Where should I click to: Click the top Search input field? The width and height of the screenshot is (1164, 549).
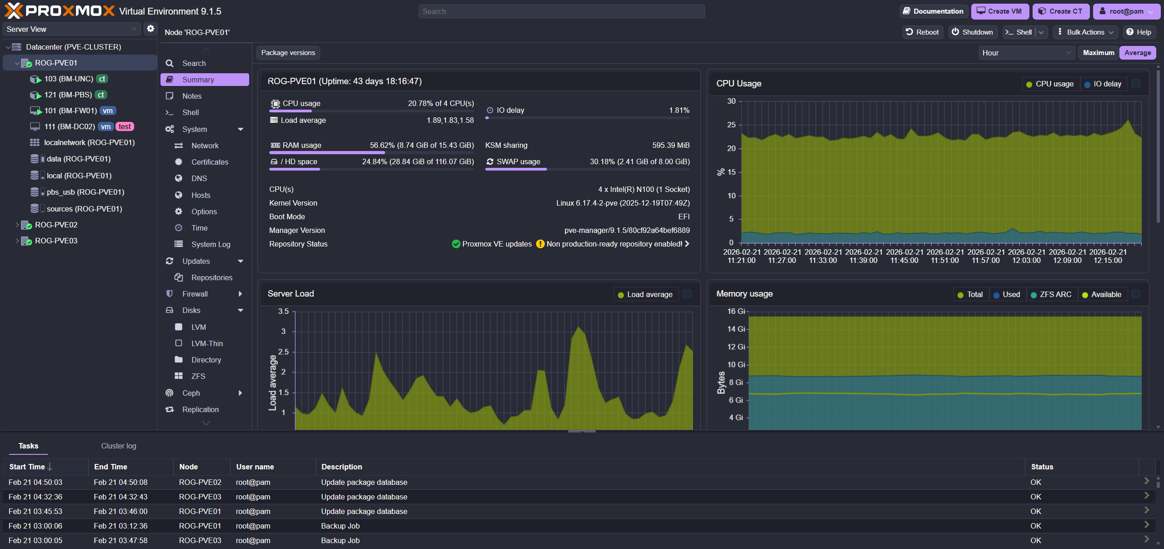pyautogui.click(x=562, y=11)
